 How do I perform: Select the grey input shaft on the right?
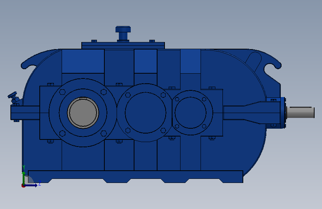coord(300,112)
